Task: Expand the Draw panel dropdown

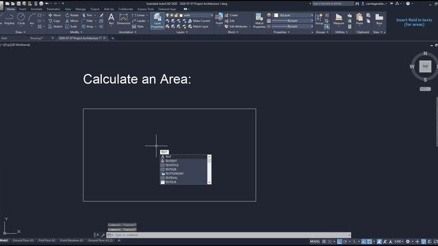Action: [x=20, y=32]
